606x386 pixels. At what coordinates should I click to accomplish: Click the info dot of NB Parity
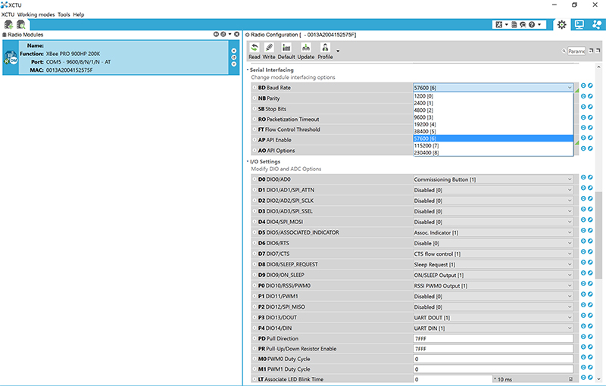[255, 98]
